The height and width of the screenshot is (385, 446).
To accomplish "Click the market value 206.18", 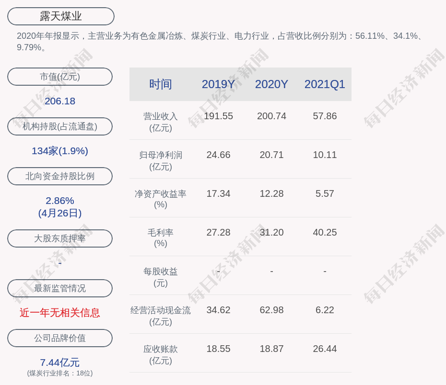I will coord(60,101).
